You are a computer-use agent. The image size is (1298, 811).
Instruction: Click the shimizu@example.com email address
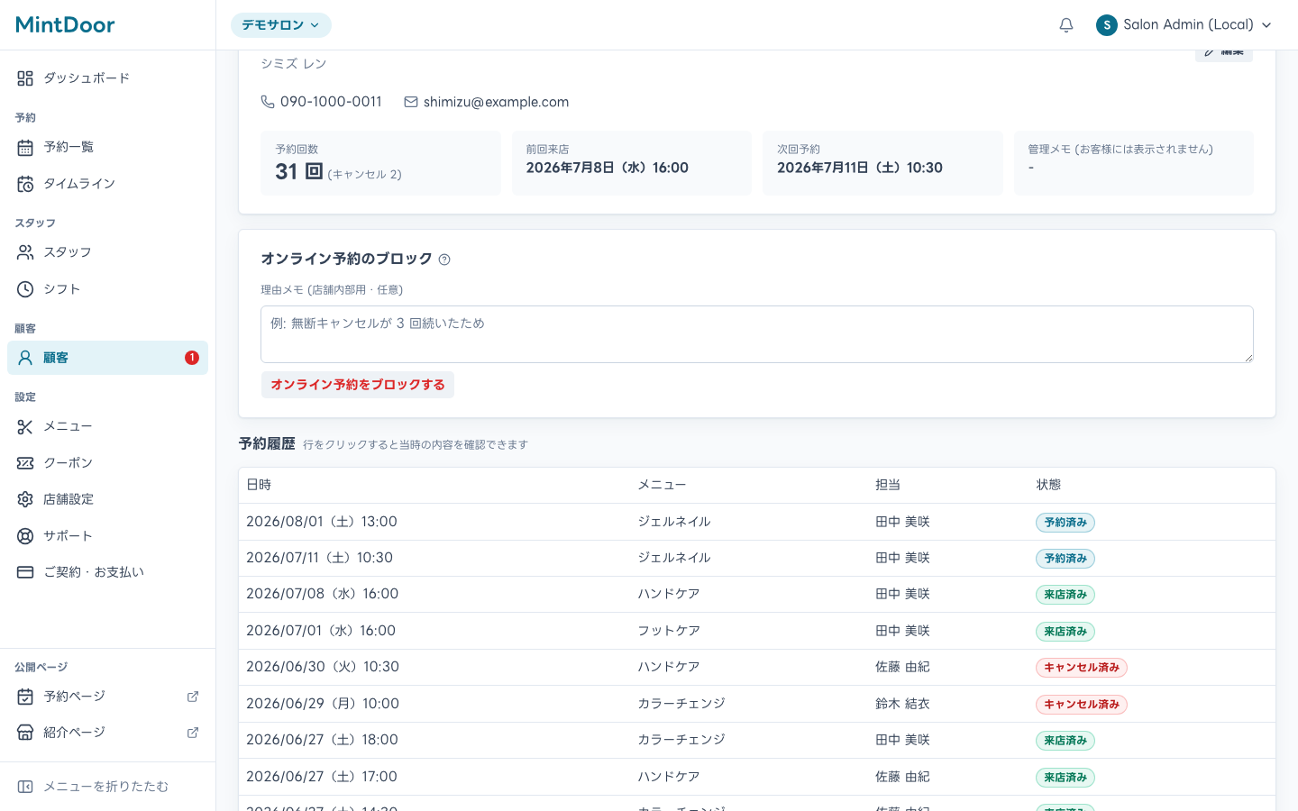pos(496,102)
